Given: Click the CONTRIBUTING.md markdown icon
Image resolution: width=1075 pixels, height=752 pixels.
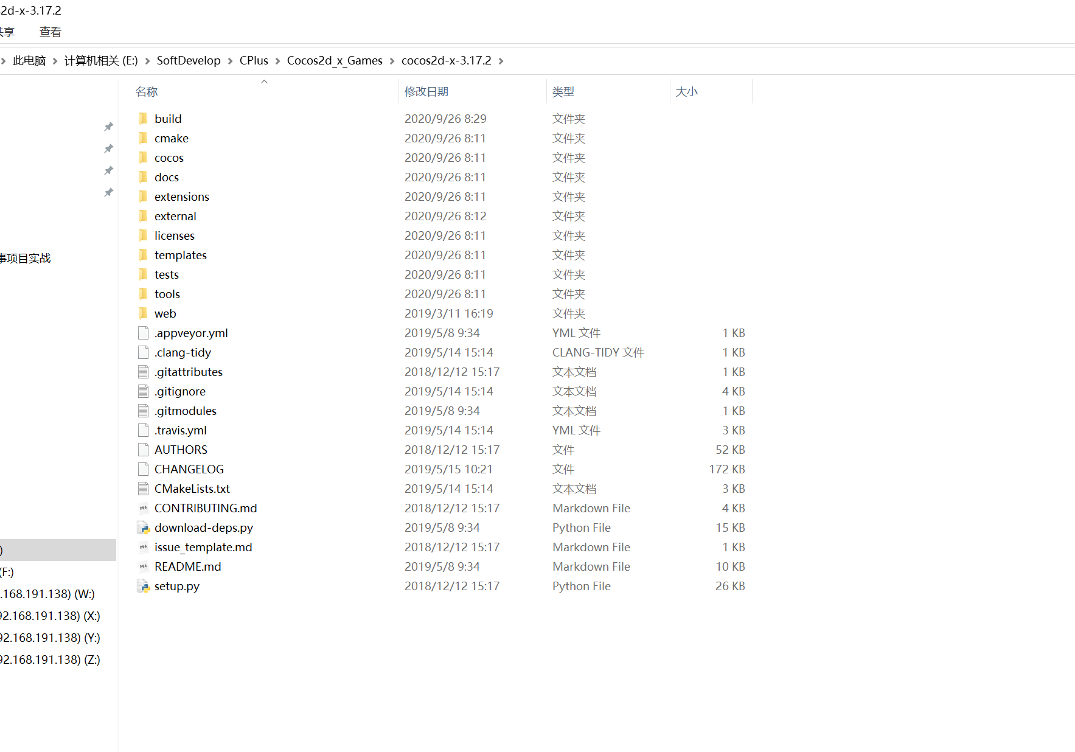Looking at the screenshot, I should [x=143, y=507].
